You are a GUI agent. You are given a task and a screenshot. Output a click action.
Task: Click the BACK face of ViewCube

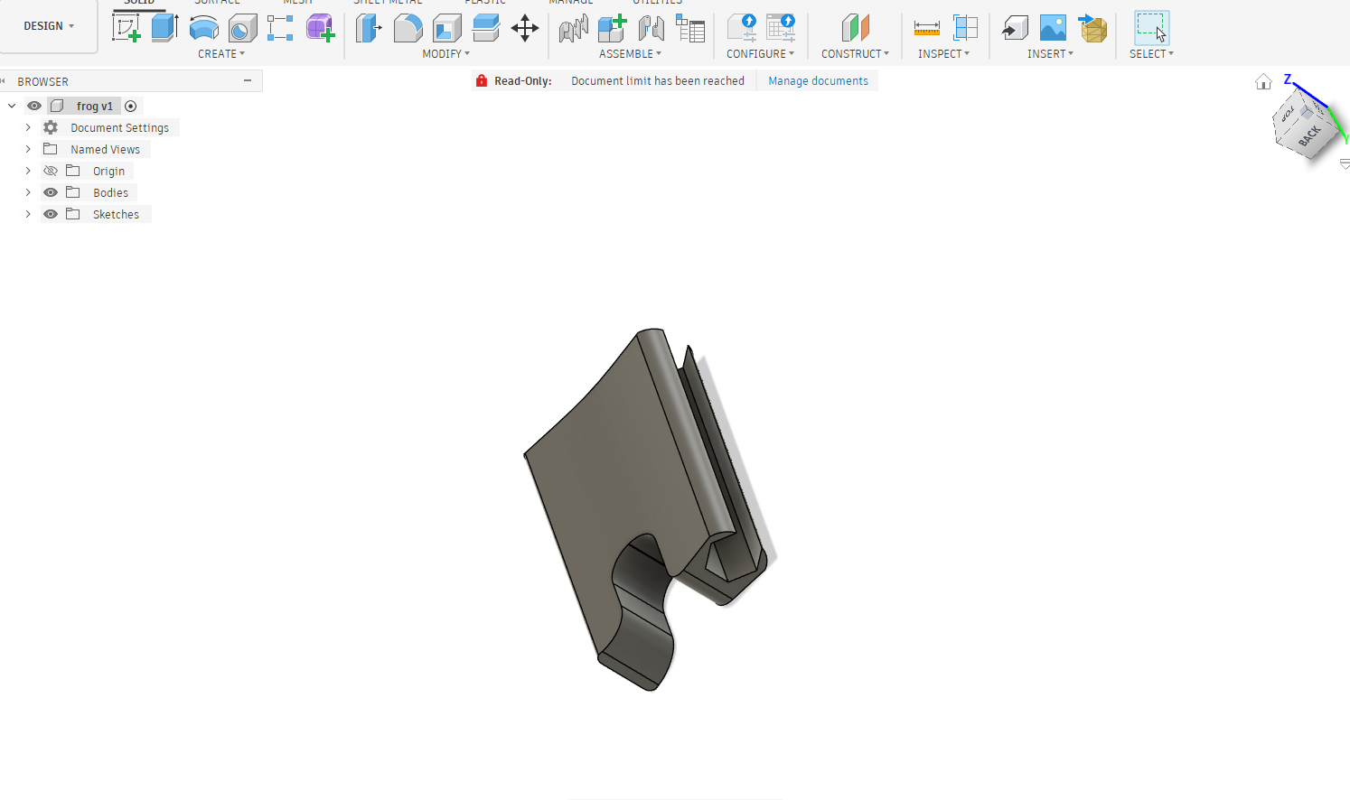[1310, 136]
